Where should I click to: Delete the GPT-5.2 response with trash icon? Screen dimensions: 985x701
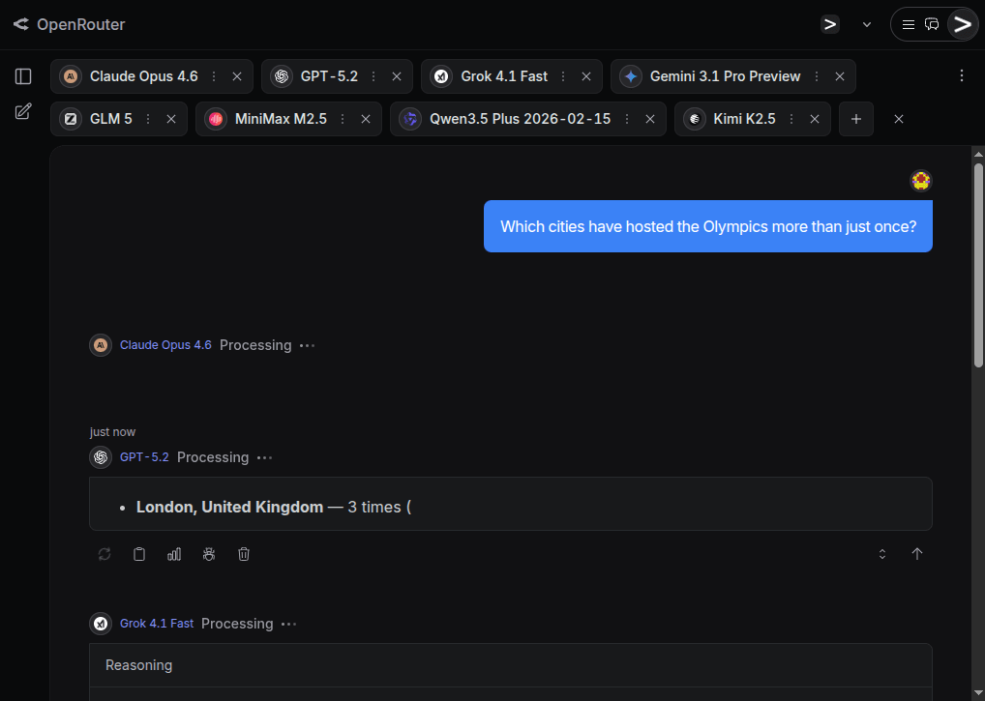244,554
